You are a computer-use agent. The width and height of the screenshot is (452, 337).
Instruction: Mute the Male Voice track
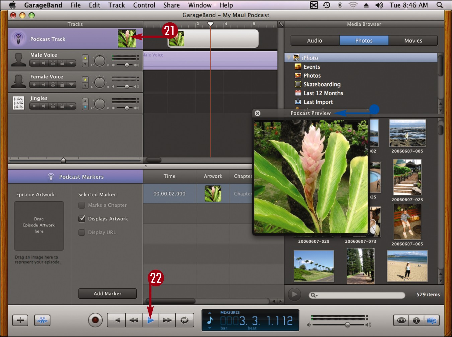pyautogui.click(x=43, y=63)
